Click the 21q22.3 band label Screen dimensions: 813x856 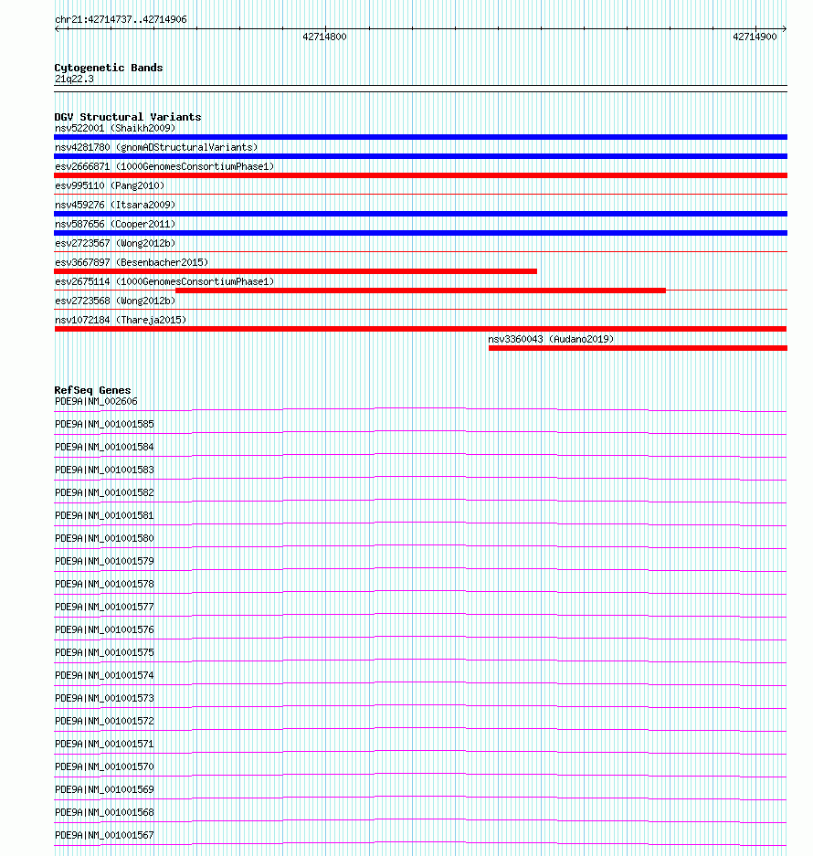[74, 79]
